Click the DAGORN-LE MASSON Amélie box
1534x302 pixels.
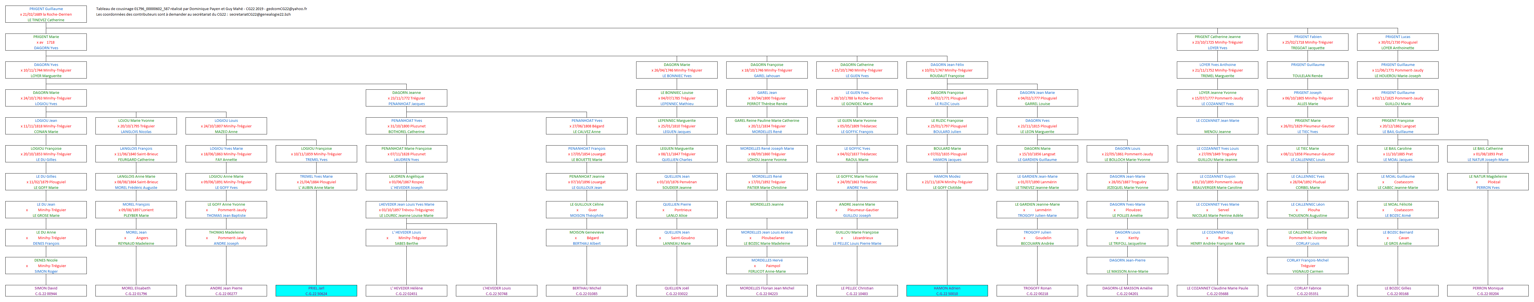click(1127, 291)
